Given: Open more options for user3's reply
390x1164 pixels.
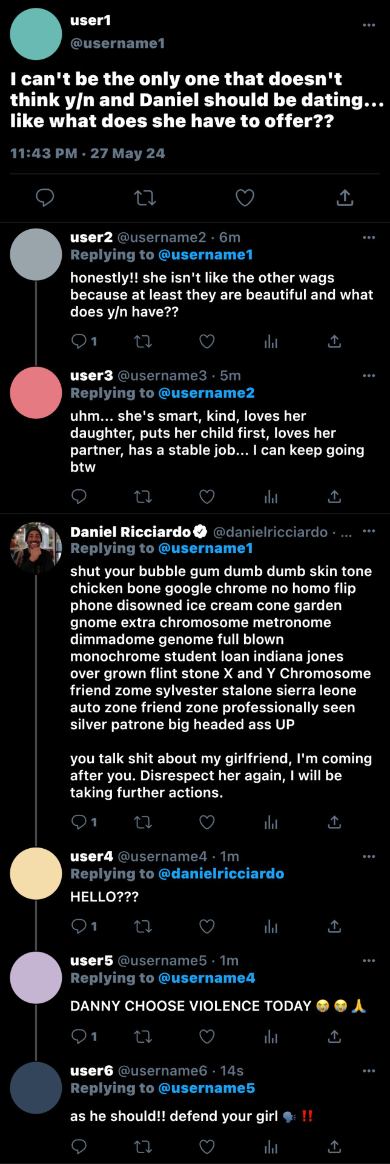Looking at the screenshot, I should tap(369, 376).
